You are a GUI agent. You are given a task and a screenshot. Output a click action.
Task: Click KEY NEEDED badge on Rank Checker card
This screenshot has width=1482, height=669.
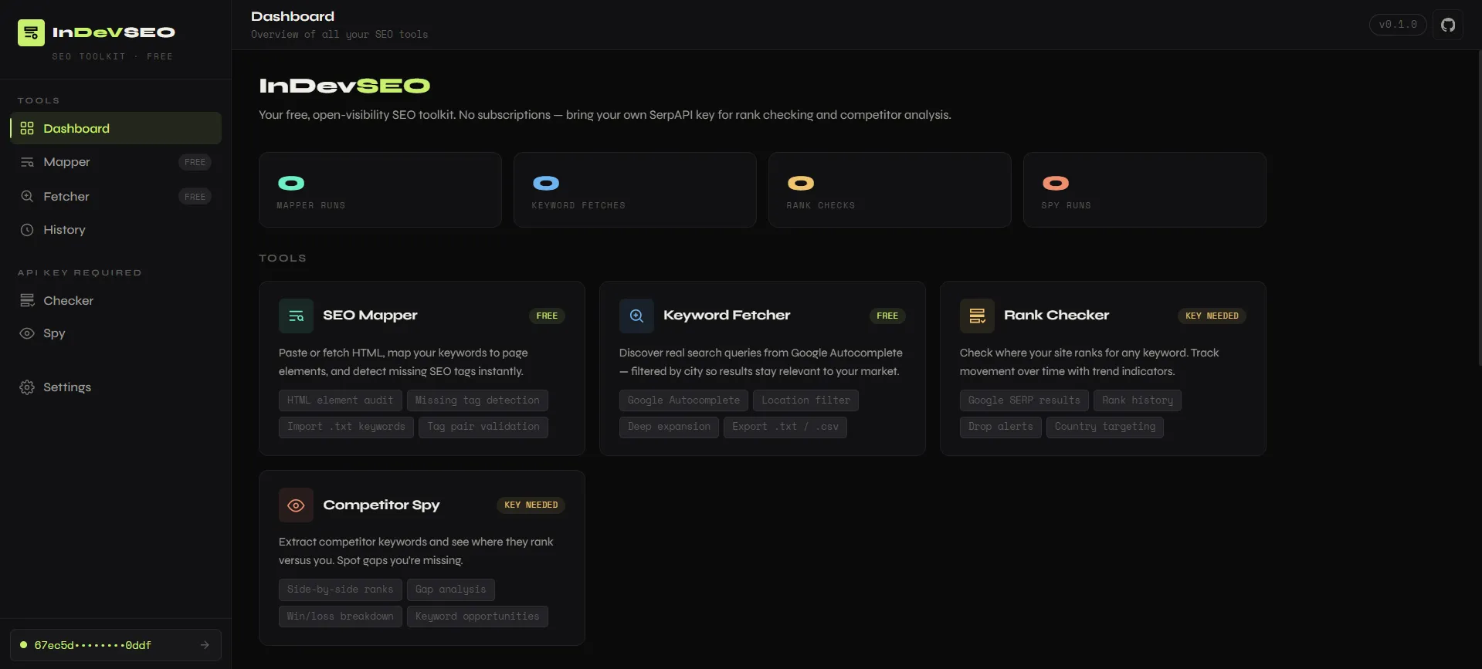click(1212, 316)
